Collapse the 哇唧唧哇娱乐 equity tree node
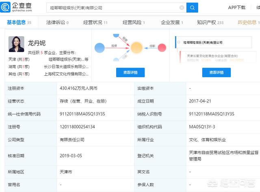260x192 pixels. pyautogui.click(x=179, y=42)
